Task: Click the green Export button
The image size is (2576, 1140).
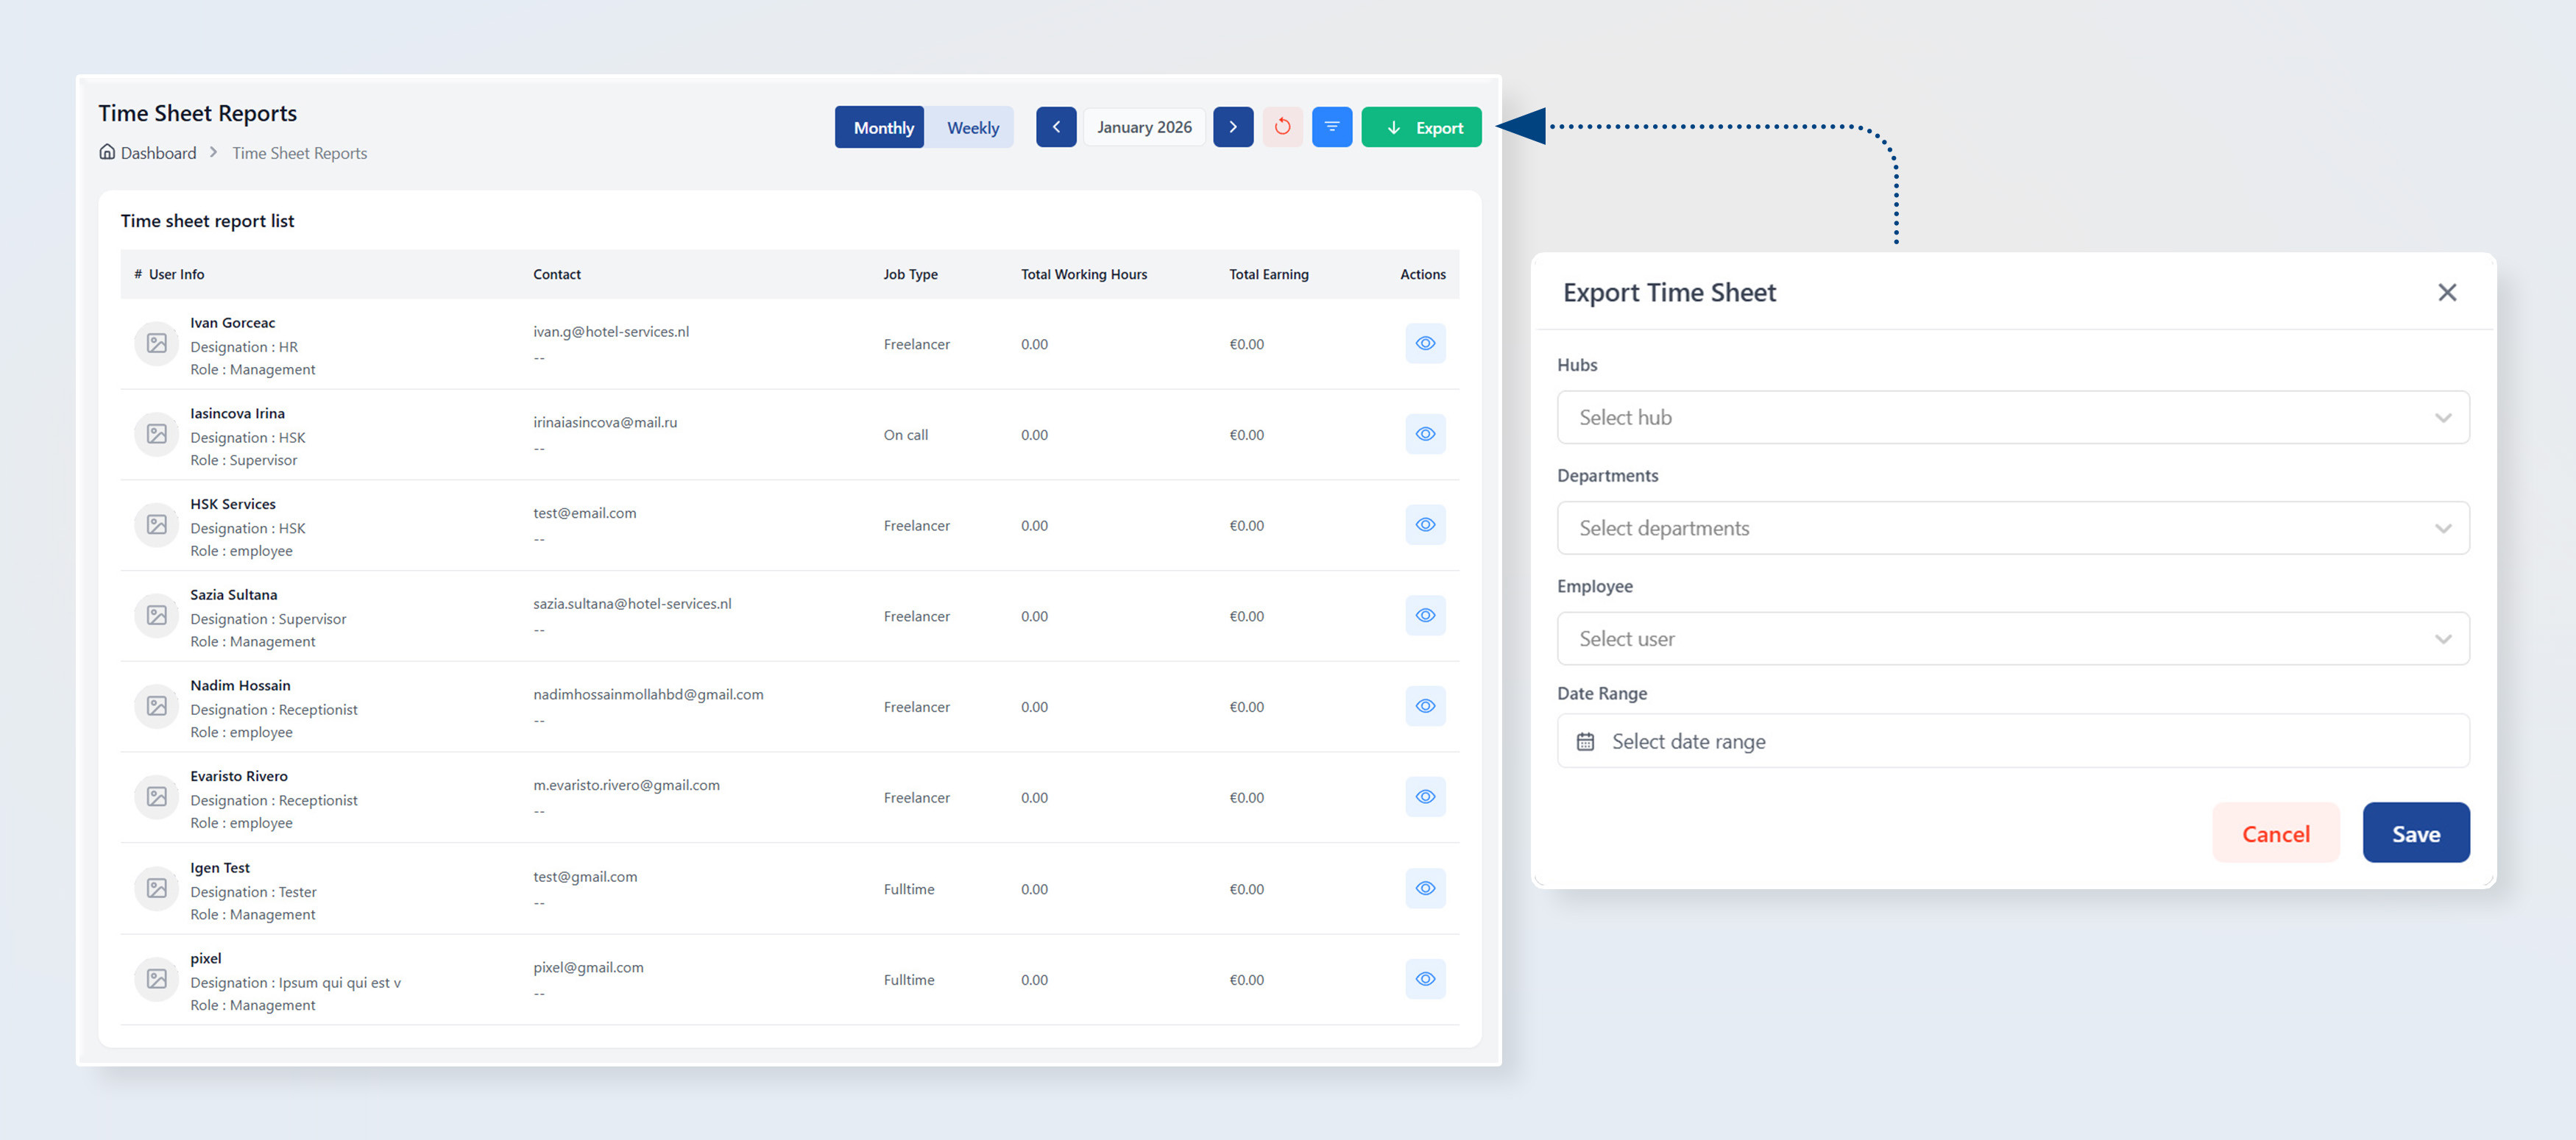Action: (1421, 127)
